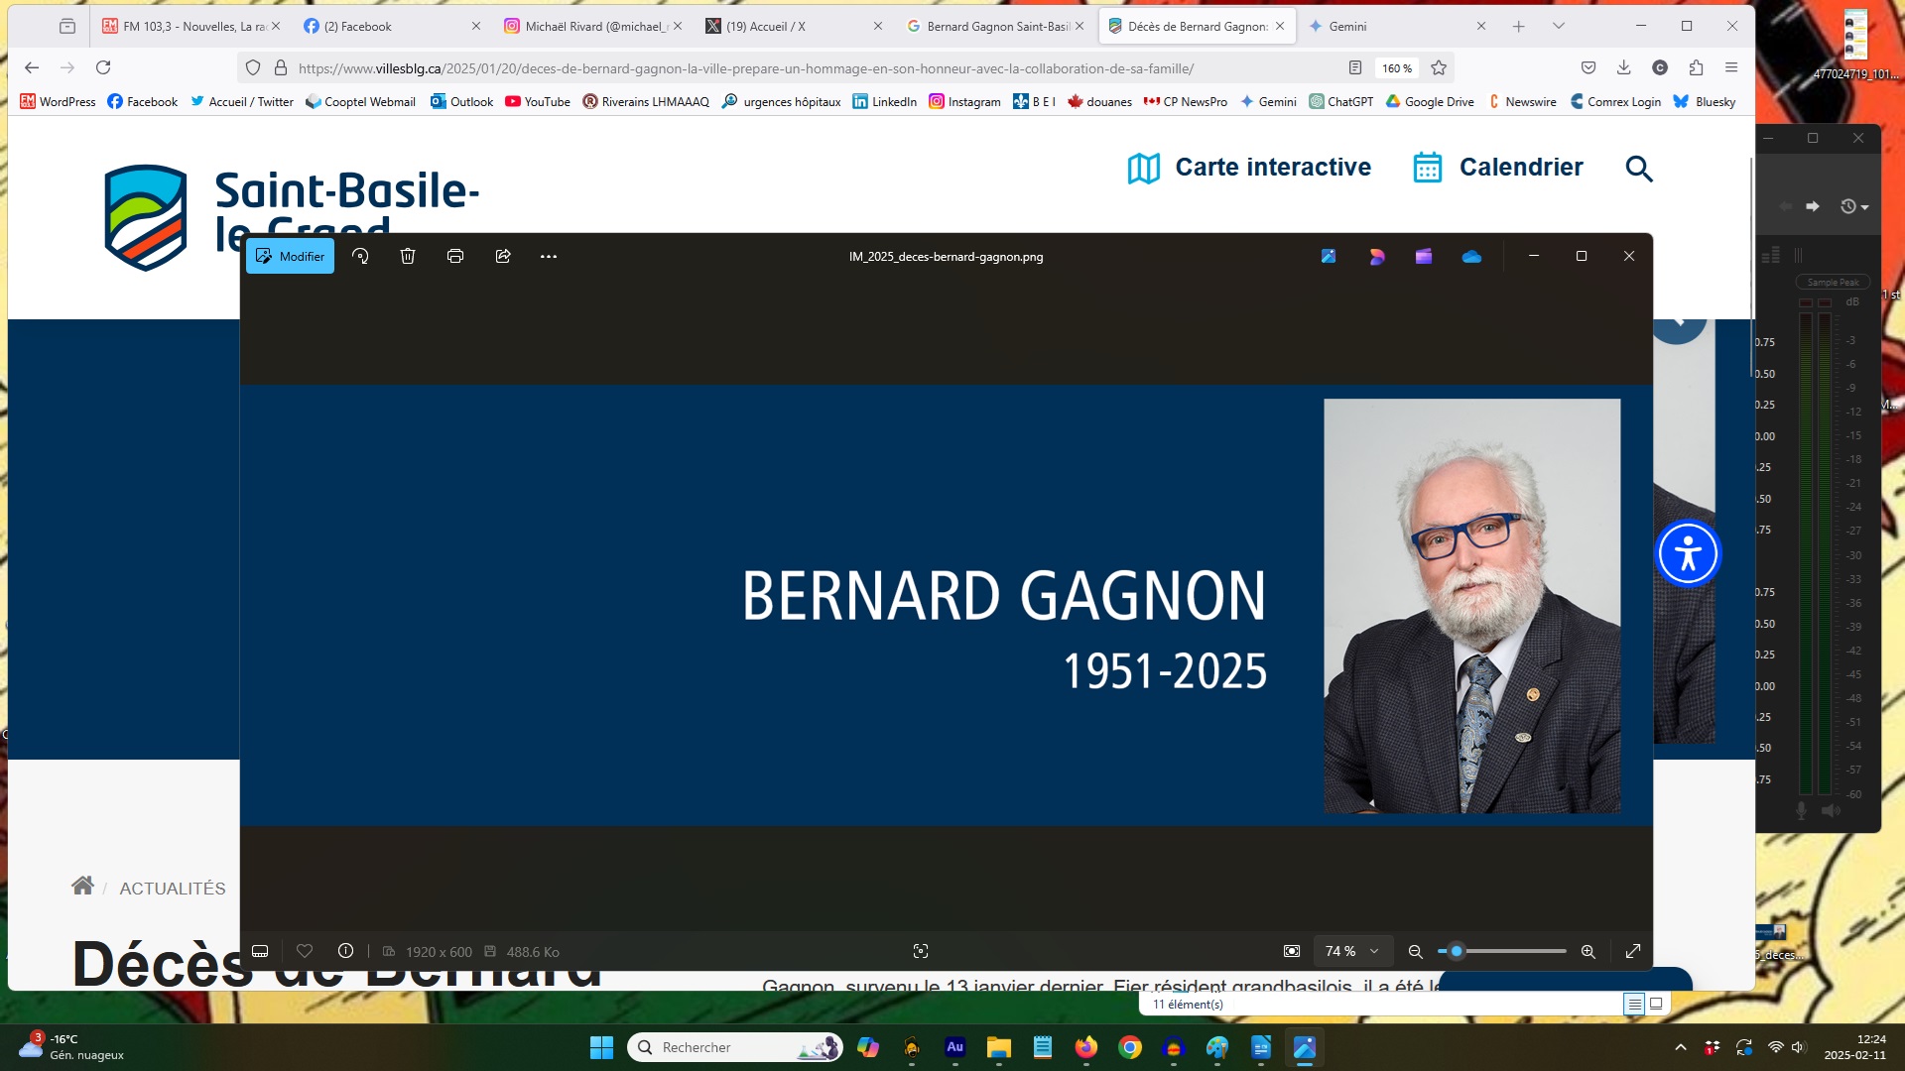Zoom in with the magnifier plus icon
This screenshot has height=1071, width=1905.
1587,951
